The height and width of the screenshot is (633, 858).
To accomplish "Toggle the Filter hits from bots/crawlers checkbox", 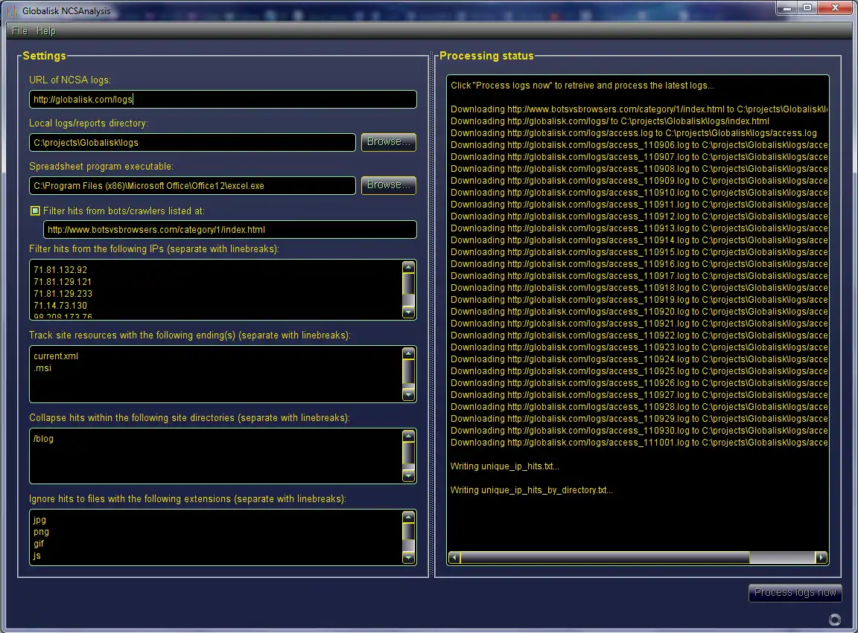I will tap(35, 211).
